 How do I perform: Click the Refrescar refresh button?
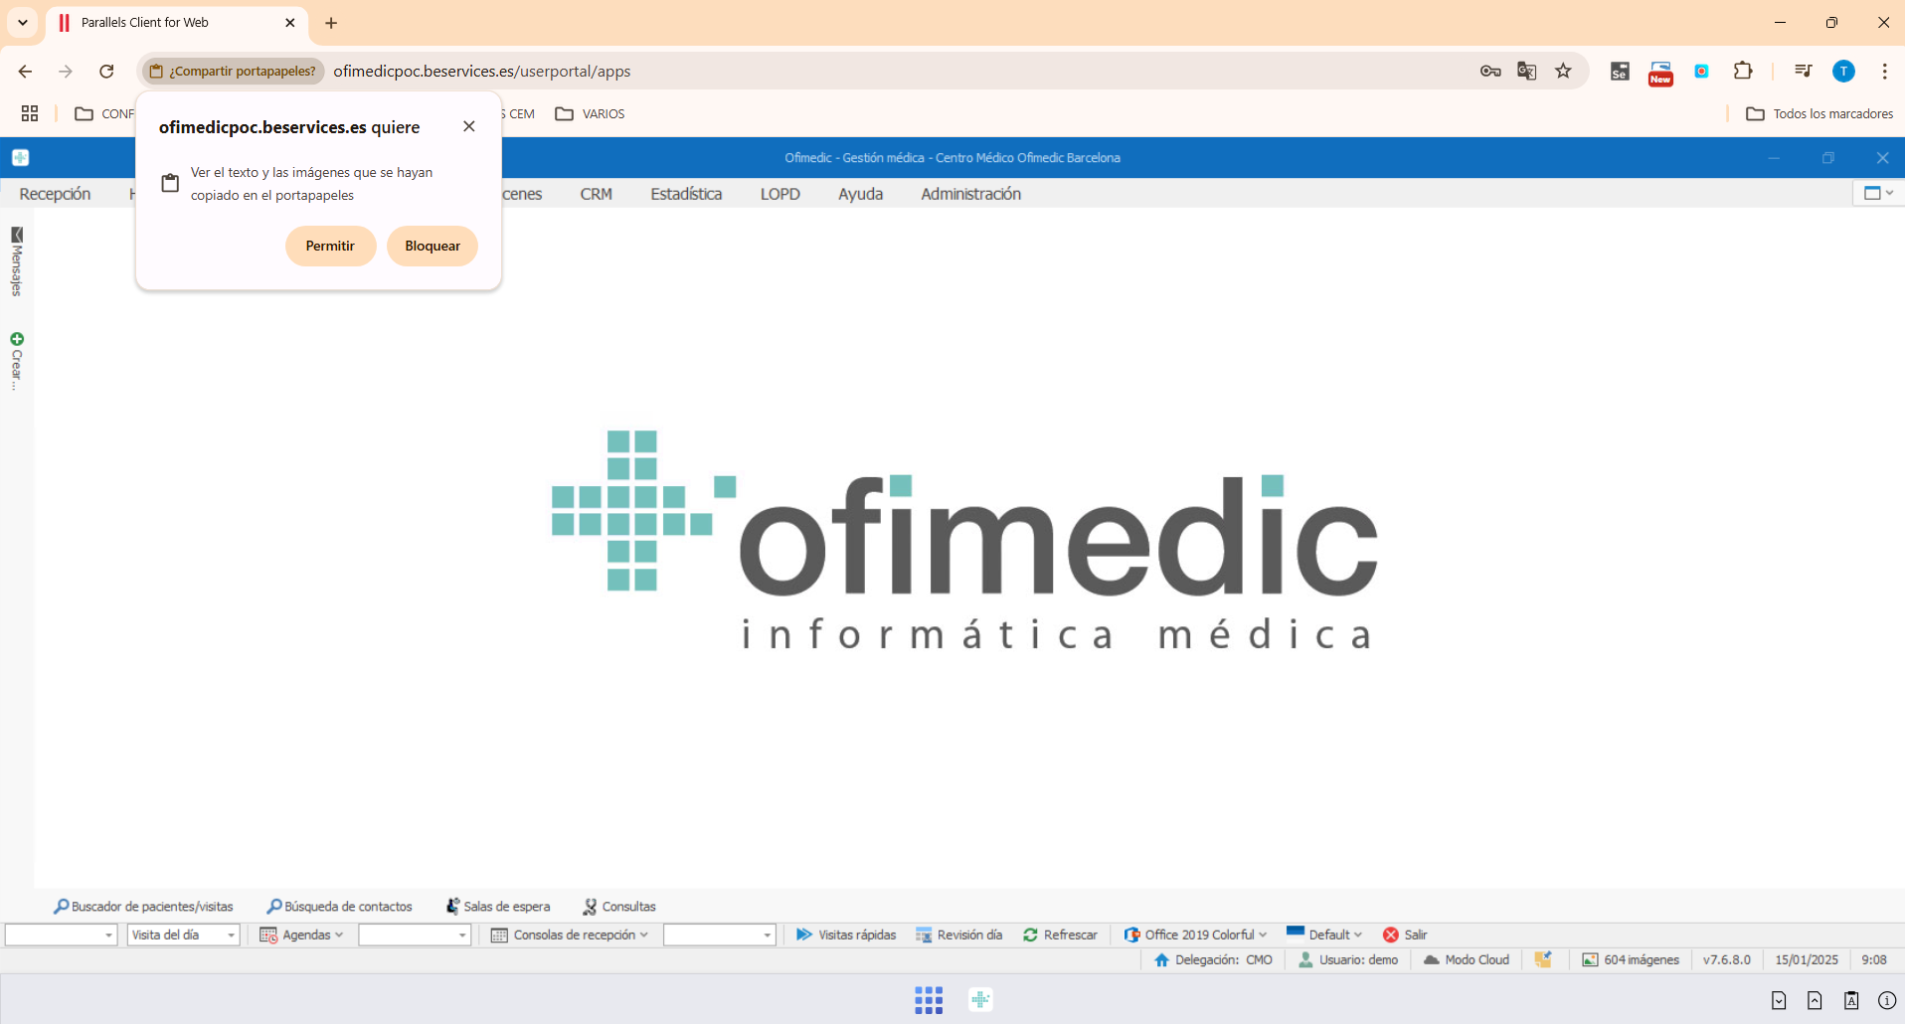[x=1060, y=935]
